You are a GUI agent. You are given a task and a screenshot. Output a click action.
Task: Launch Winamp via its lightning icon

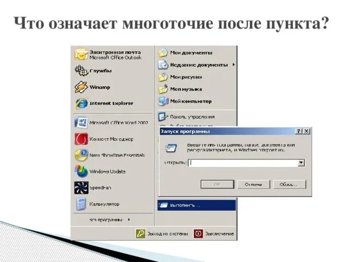tap(81, 87)
